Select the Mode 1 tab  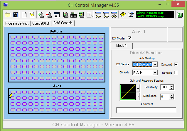pos(122,46)
